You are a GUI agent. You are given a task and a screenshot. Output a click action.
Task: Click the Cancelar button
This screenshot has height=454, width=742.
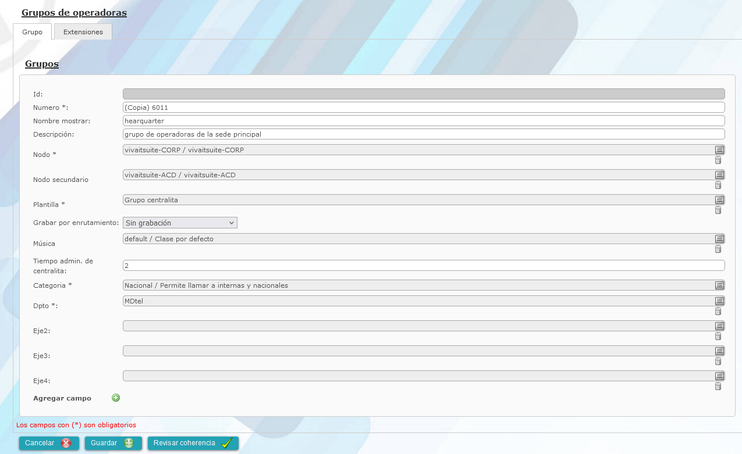tap(49, 444)
